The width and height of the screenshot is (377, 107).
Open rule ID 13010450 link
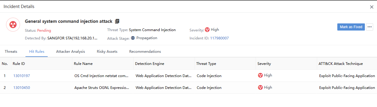22,88
